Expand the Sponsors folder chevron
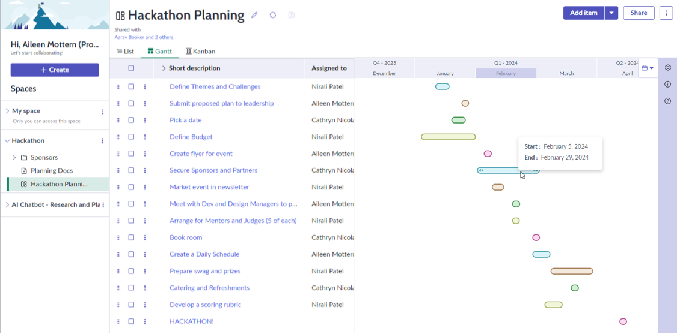The width and height of the screenshot is (677, 334). [x=14, y=158]
